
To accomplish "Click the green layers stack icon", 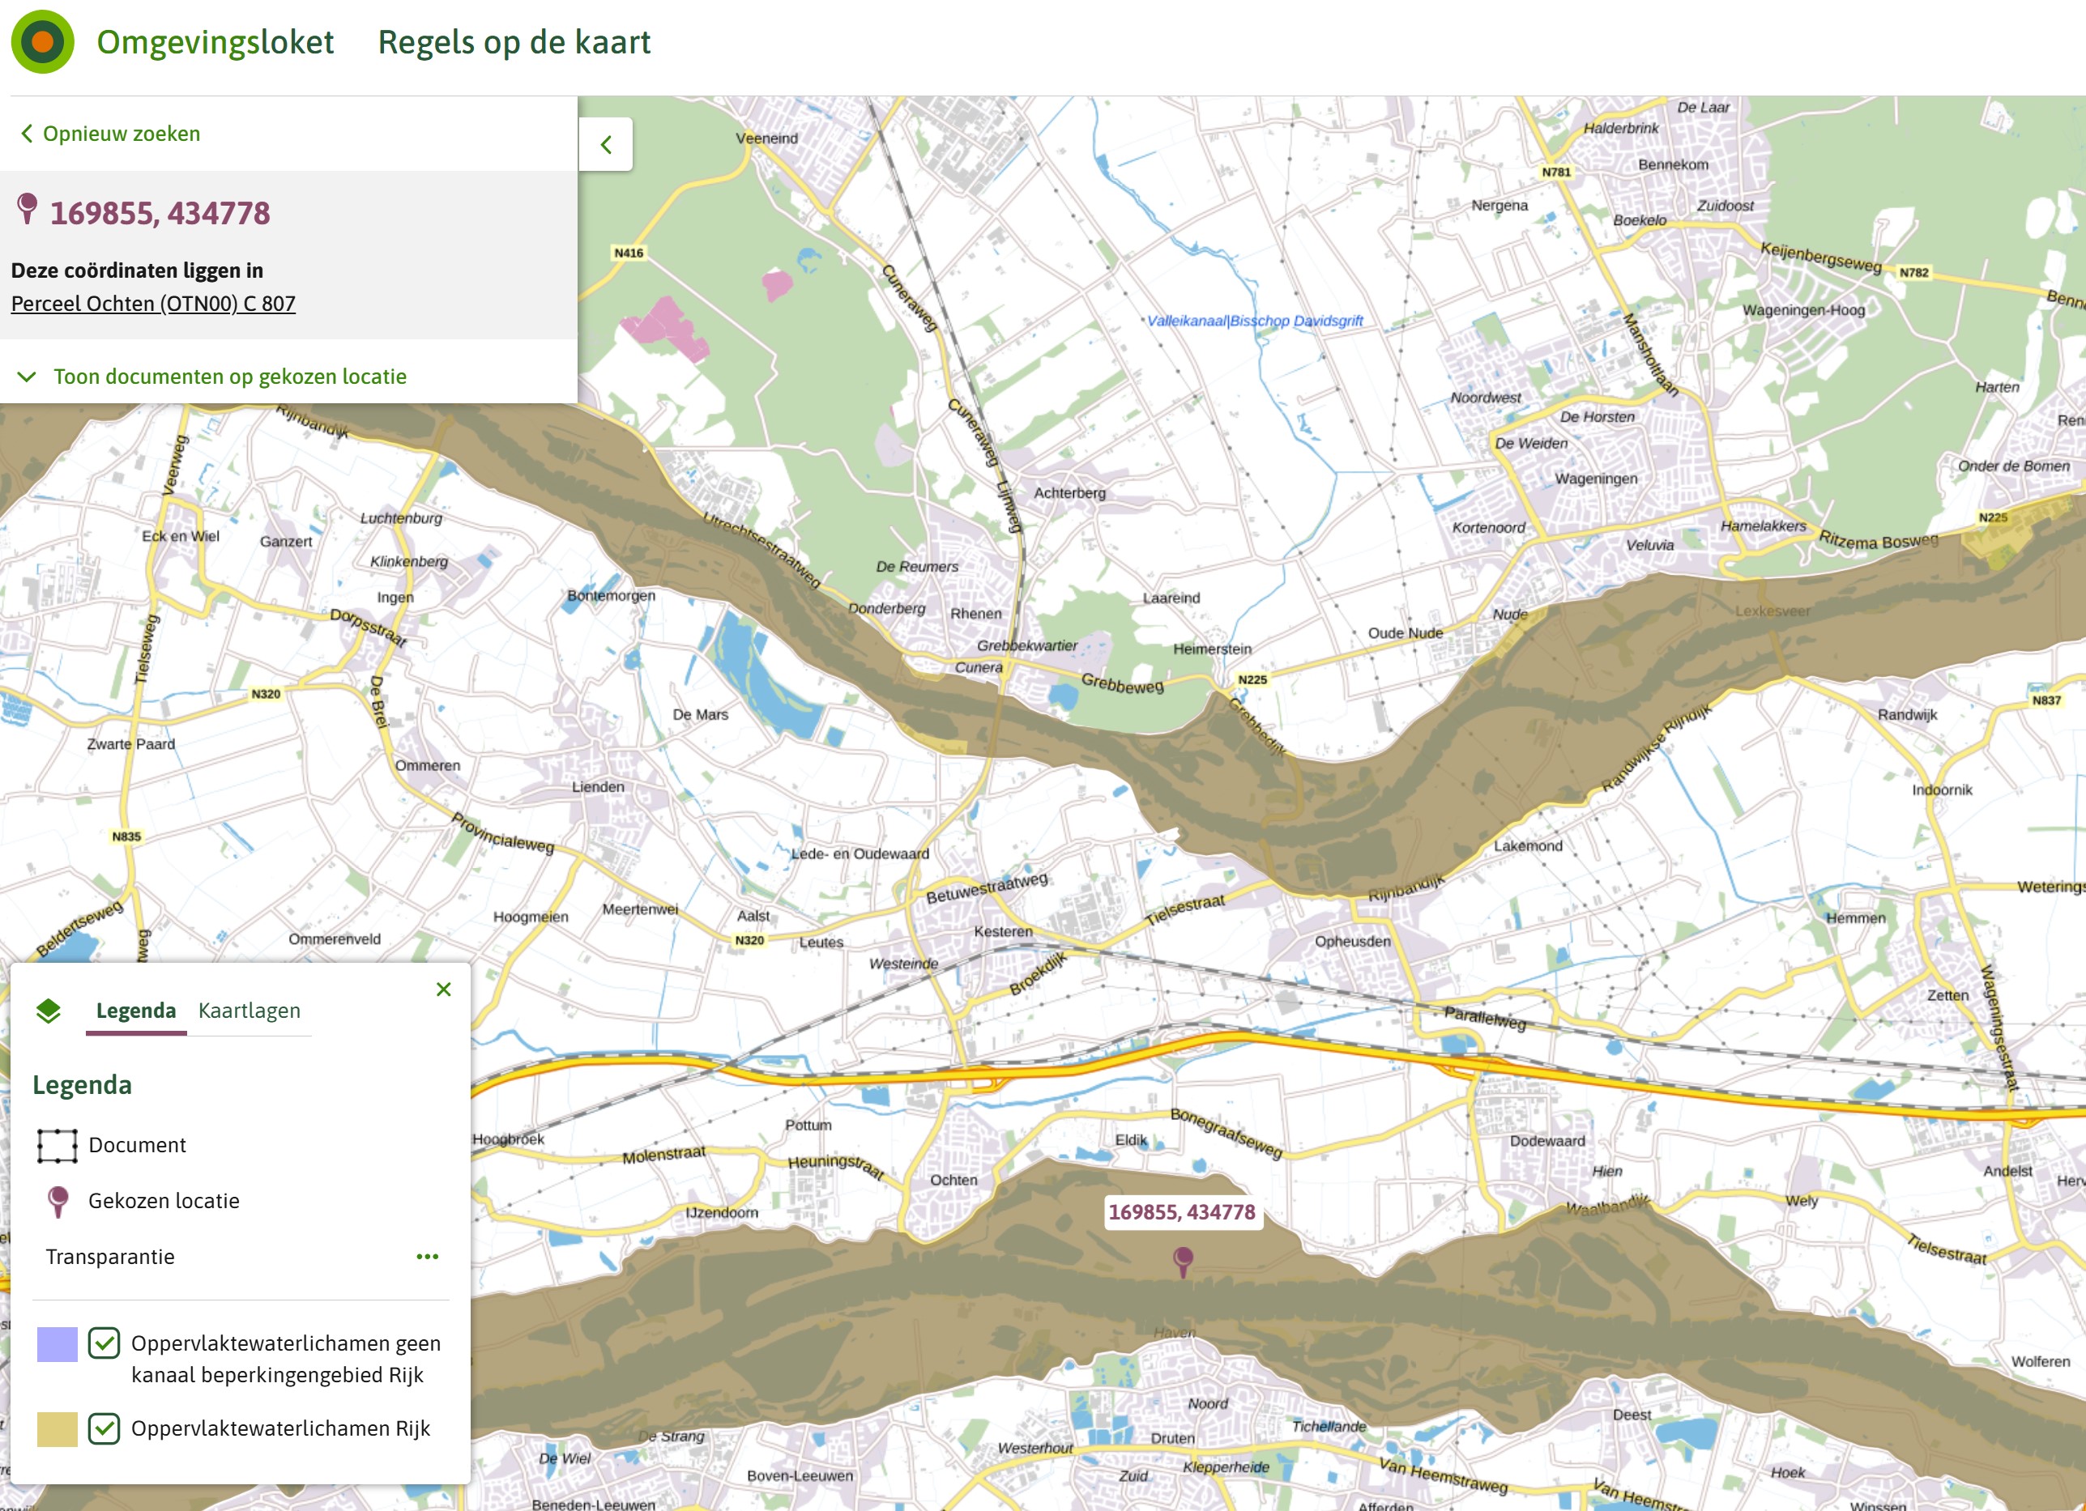I will (x=49, y=1011).
